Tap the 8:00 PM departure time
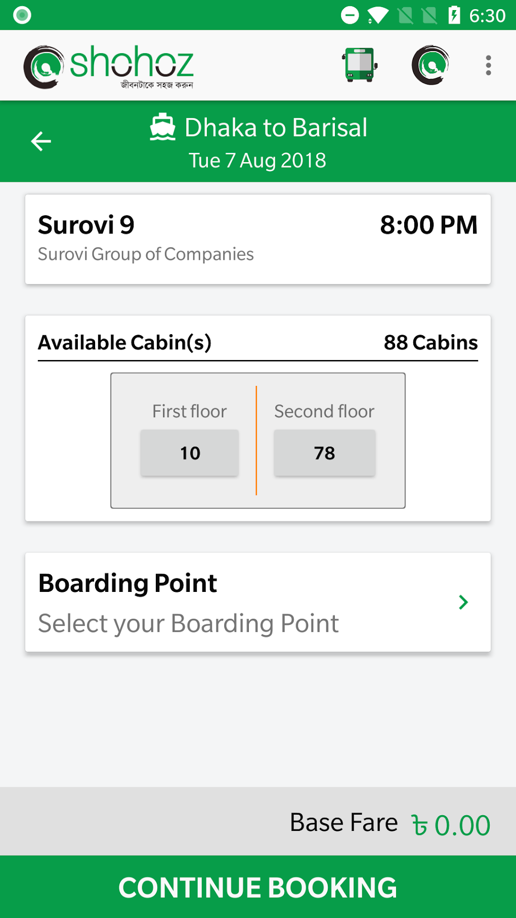The height and width of the screenshot is (918, 516). [428, 225]
